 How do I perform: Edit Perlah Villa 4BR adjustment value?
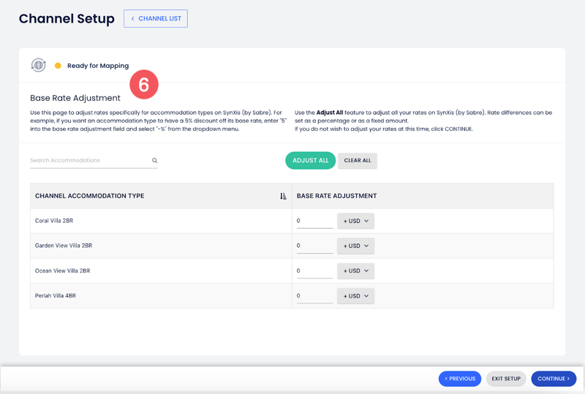(314, 296)
